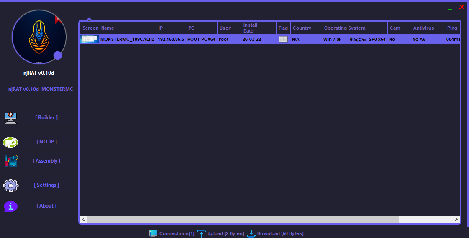Click the purple About info icon
The image size is (469, 238).
coord(10,206)
